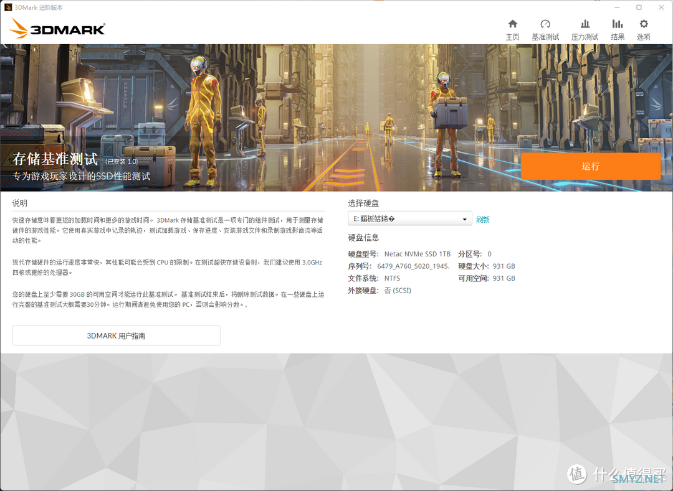The height and width of the screenshot is (491, 673).
Task: Click the orange 运行 button
Action: click(x=591, y=166)
